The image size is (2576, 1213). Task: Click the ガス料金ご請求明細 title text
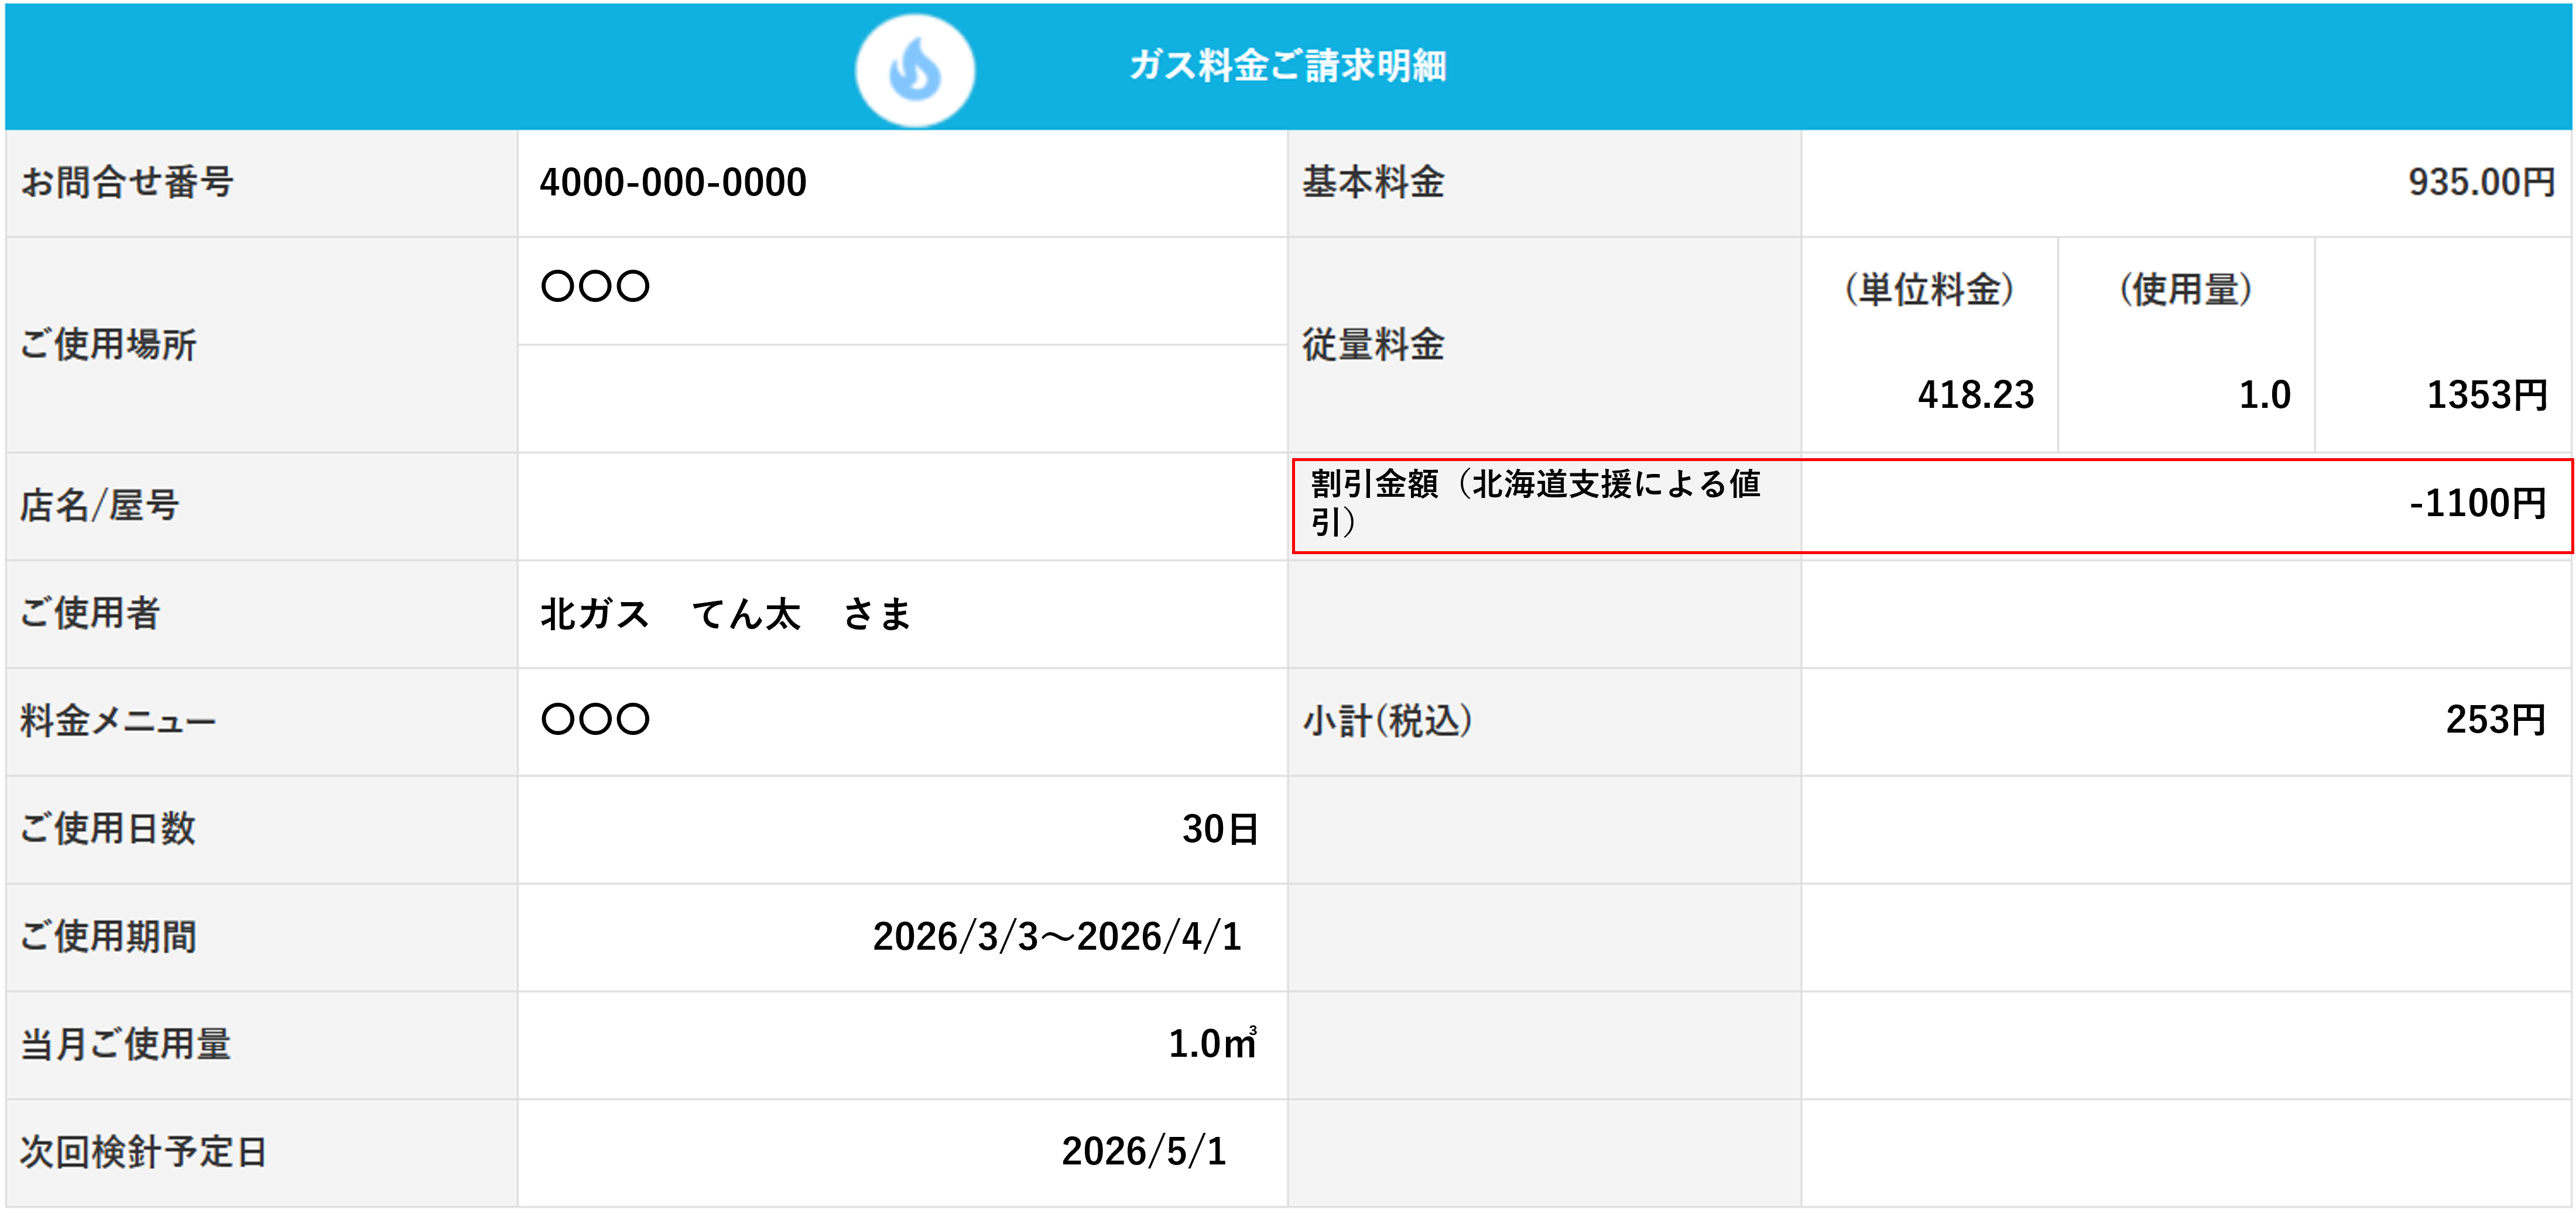(1287, 66)
